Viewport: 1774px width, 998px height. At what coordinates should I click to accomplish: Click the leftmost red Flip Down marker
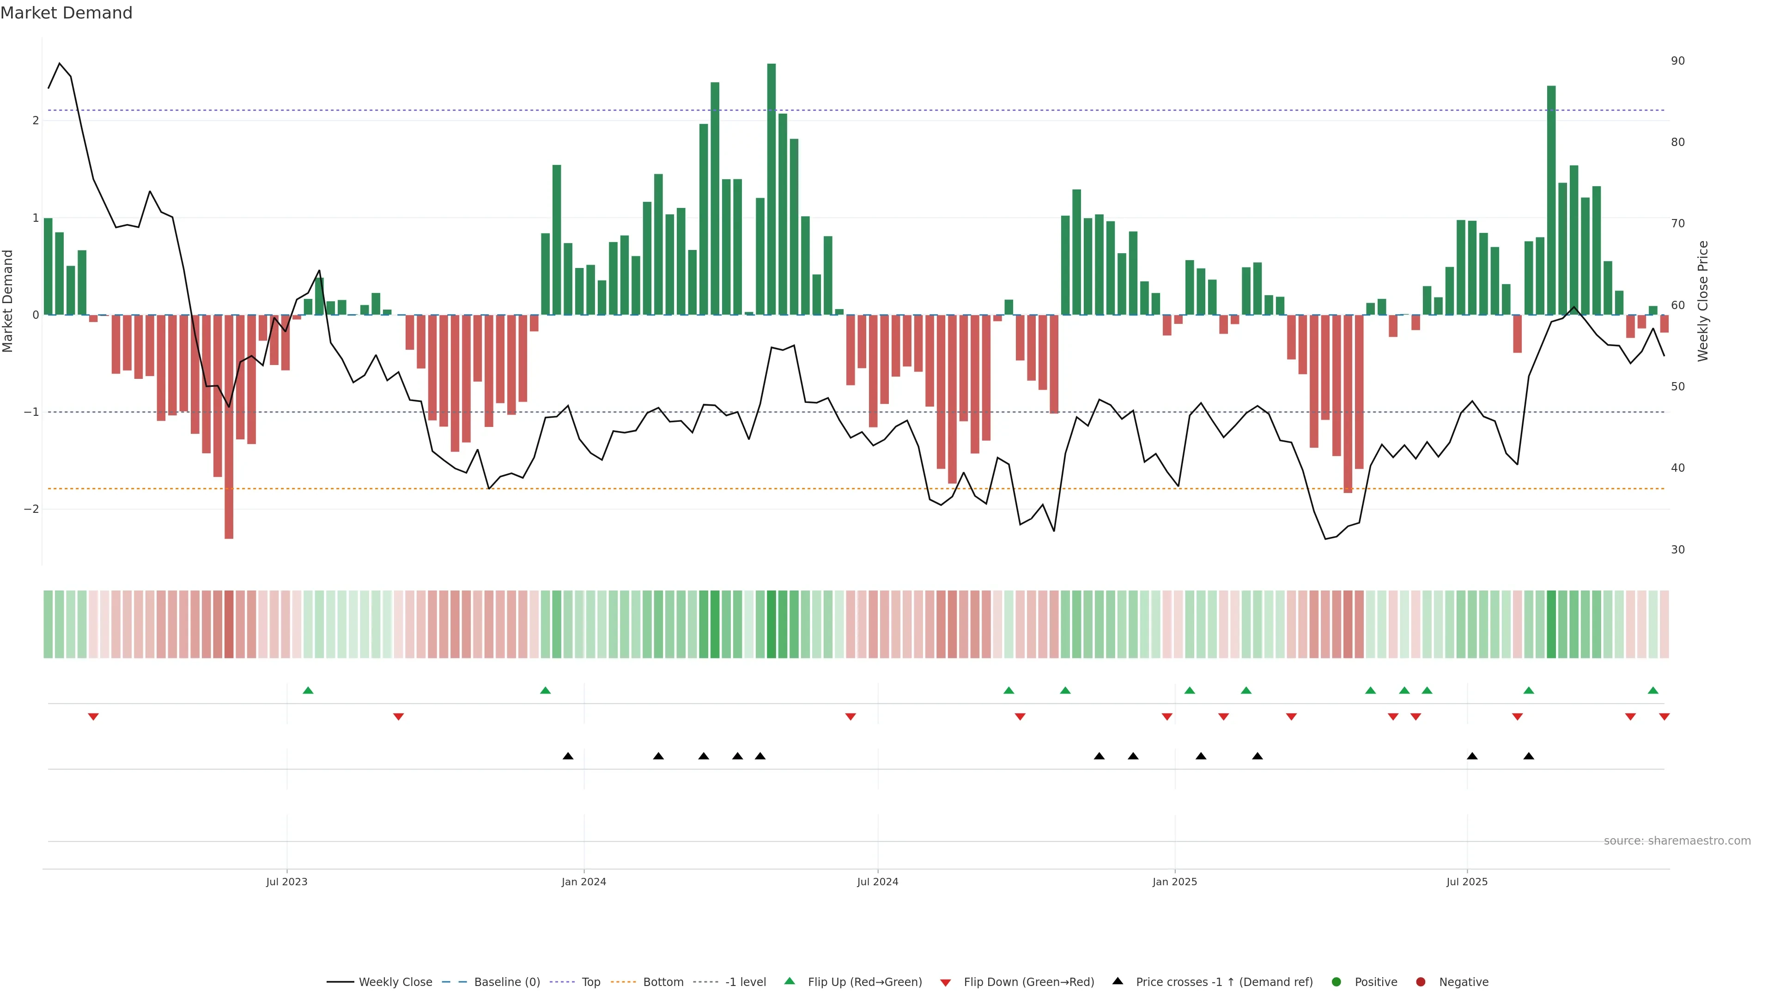93,717
